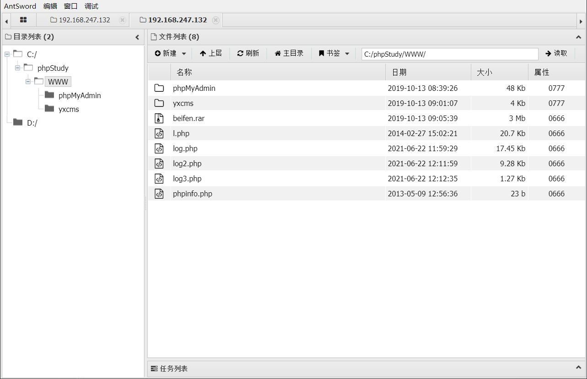This screenshot has width=587, height=379.
Task: Click the D:/ drive folder icon
Action: [x=18, y=122]
